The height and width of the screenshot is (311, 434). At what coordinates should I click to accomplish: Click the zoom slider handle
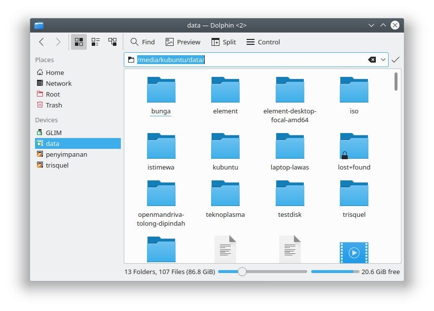click(x=242, y=272)
